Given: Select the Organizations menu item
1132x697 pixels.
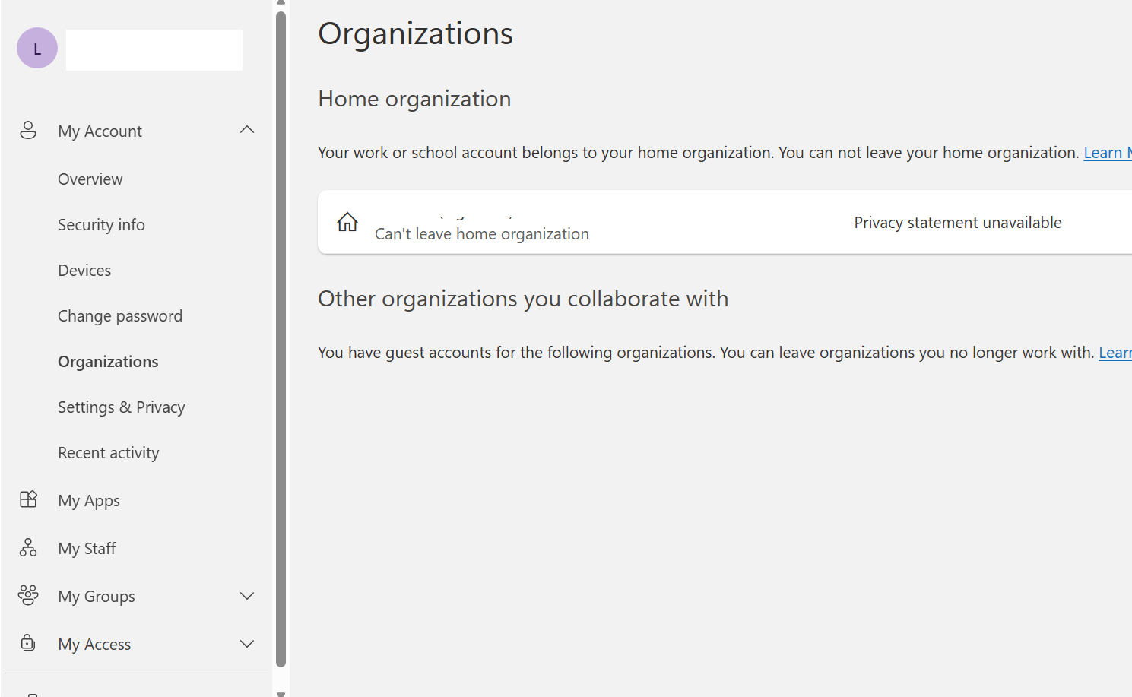Looking at the screenshot, I should coord(108,362).
